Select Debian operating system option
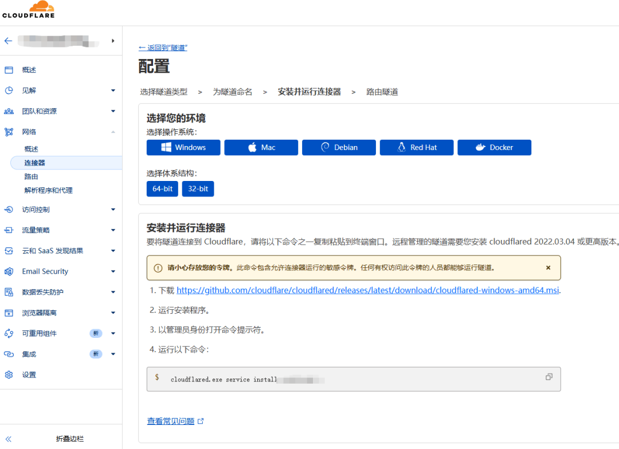 pos(339,147)
